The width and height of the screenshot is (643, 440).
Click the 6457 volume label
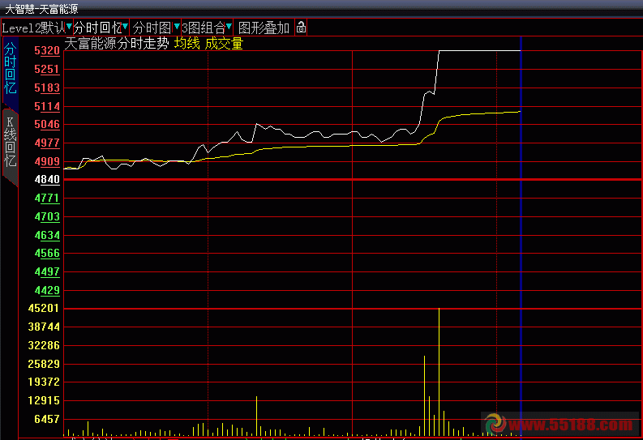[47, 419]
